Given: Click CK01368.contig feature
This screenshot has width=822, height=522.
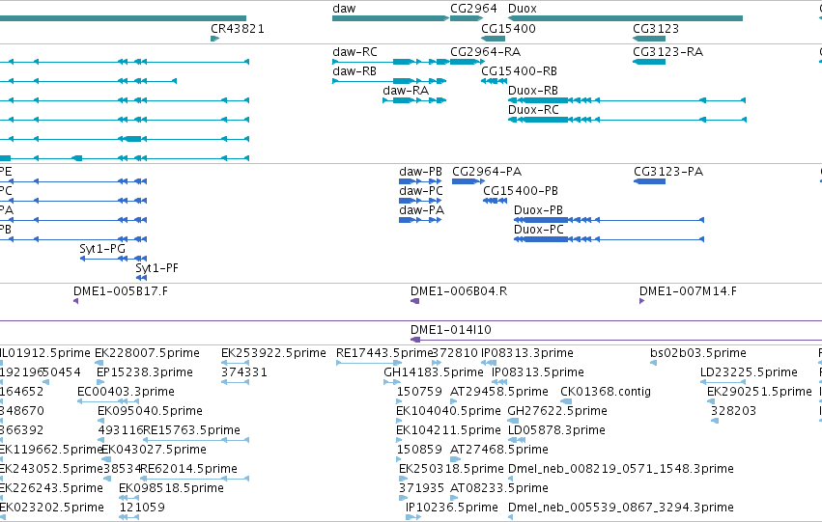Looking at the screenshot, I should 566,401.
